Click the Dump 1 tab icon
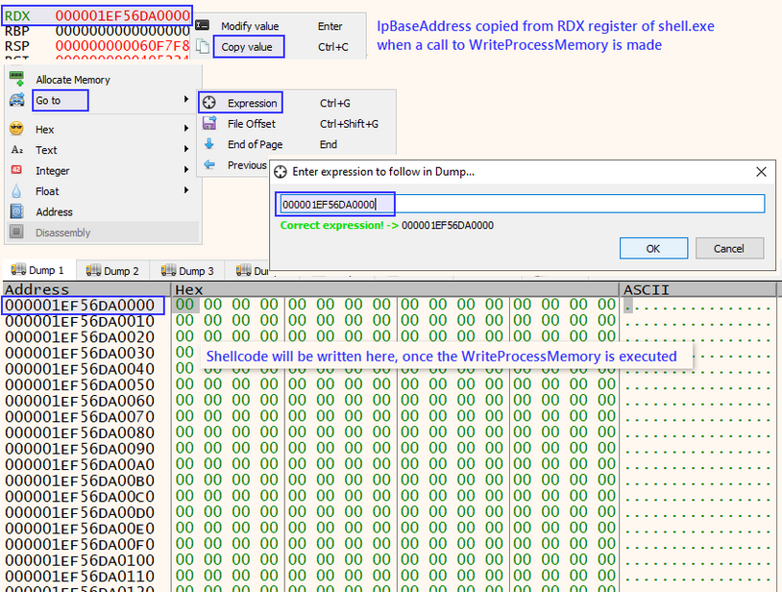The image size is (782, 592). (x=18, y=270)
